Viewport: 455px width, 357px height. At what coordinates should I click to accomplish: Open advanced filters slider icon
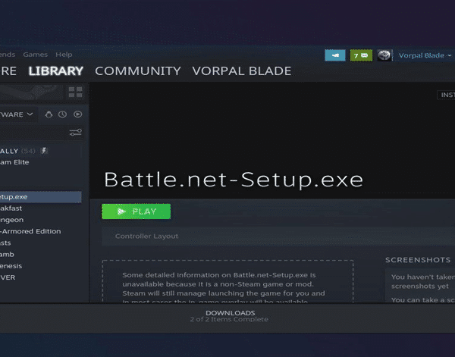pyautogui.click(x=75, y=132)
